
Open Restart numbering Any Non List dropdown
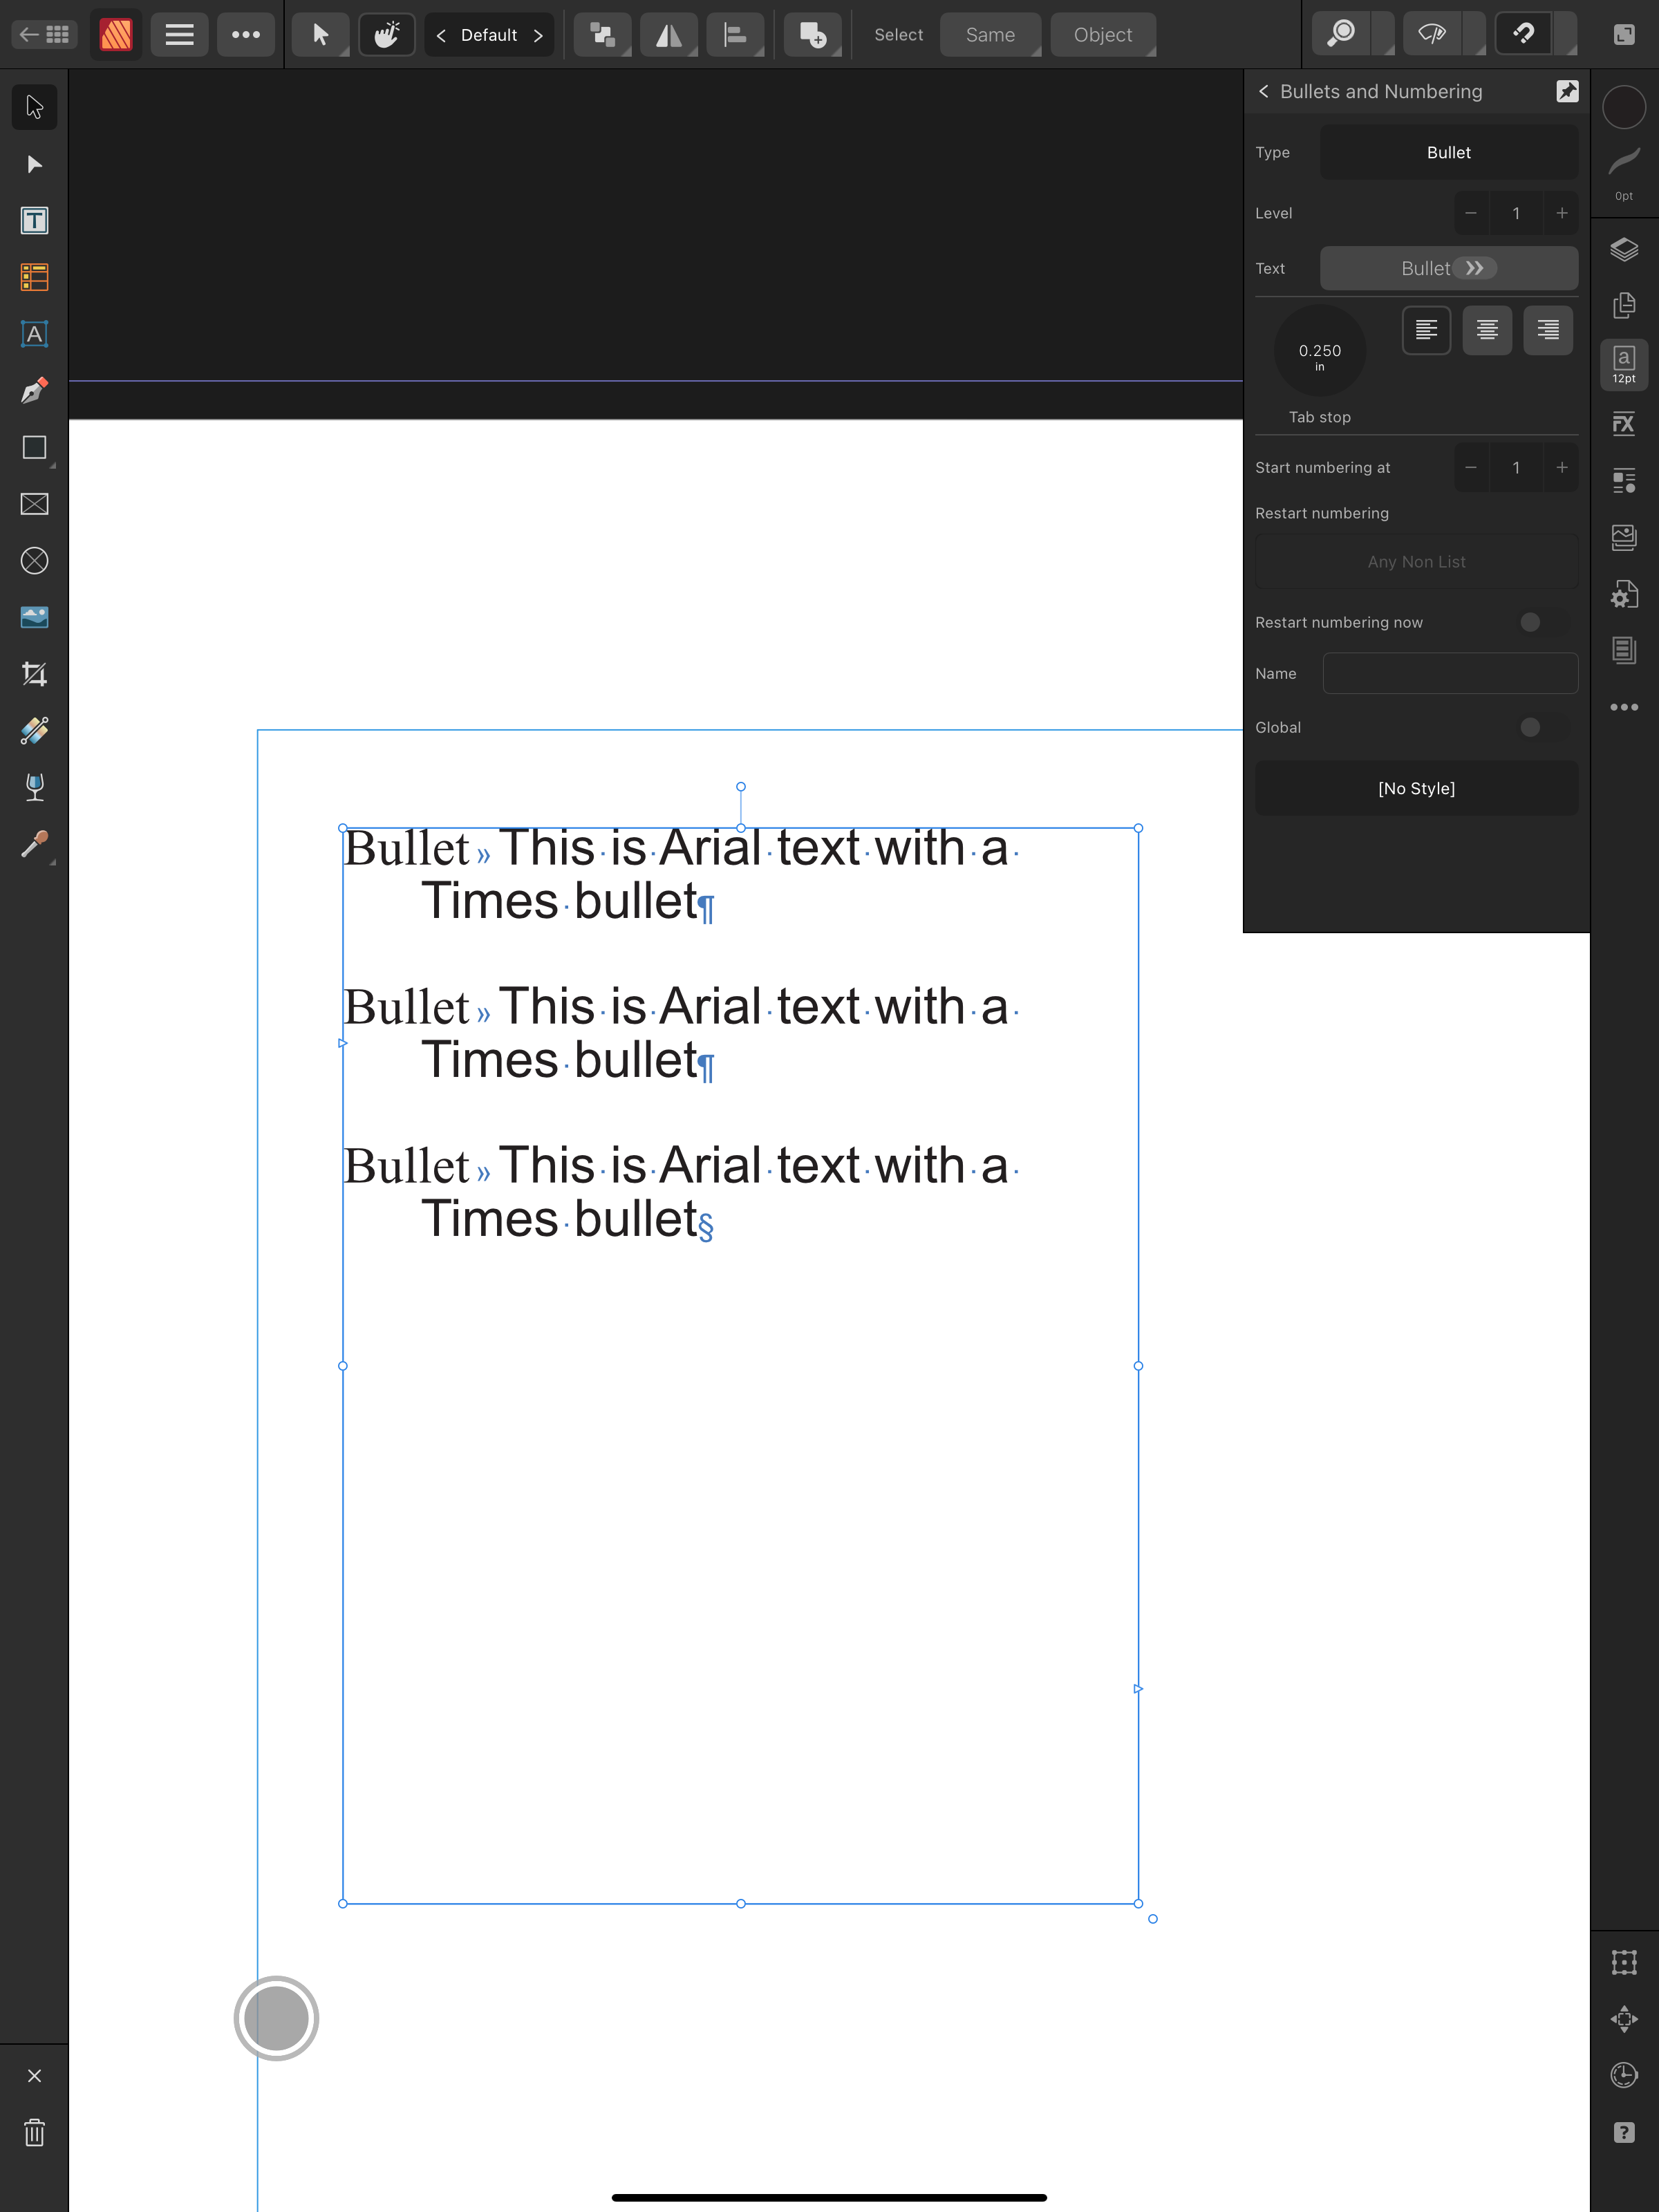pyautogui.click(x=1417, y=562)
